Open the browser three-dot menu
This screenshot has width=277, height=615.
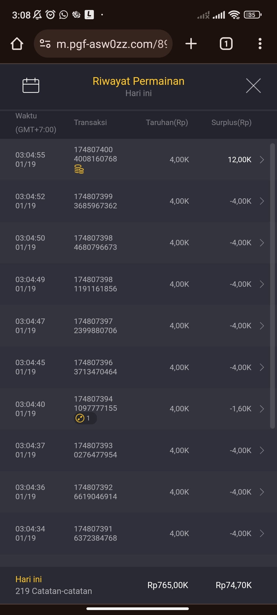coord(260,44)
